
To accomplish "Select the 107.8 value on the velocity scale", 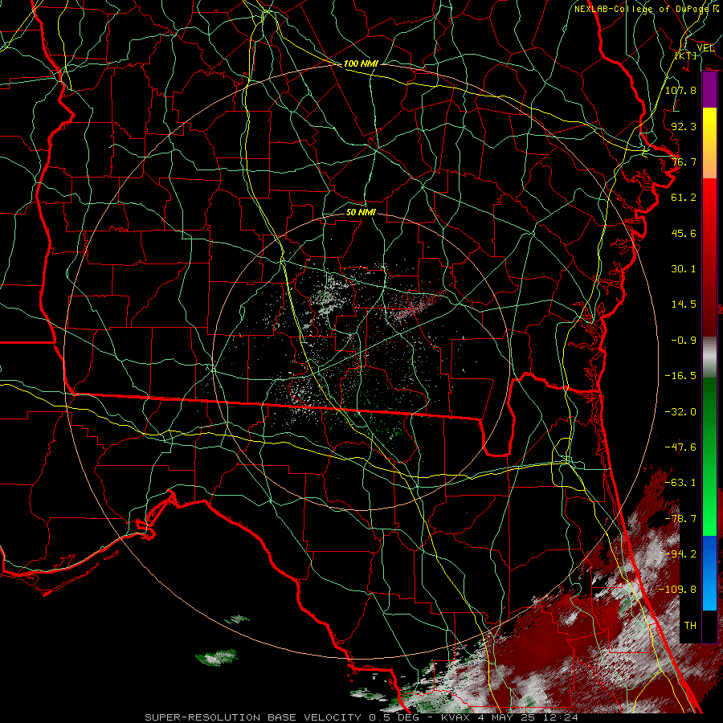I will point(680,90).
